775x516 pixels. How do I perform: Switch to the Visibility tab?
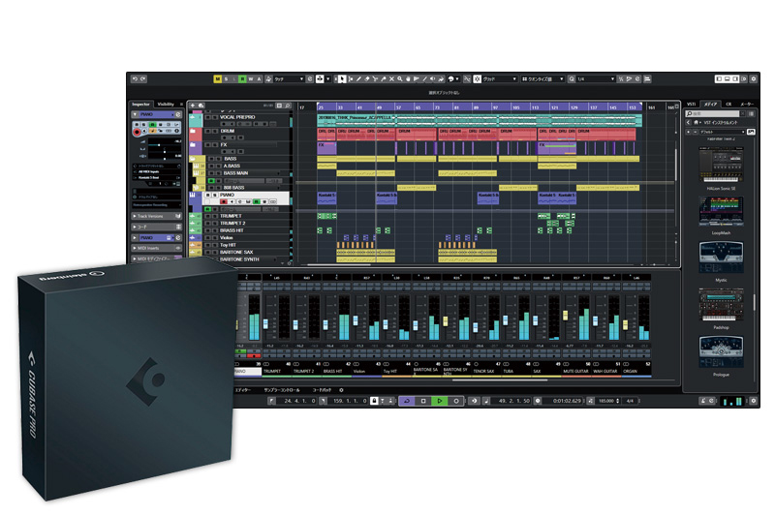[166, 105]
